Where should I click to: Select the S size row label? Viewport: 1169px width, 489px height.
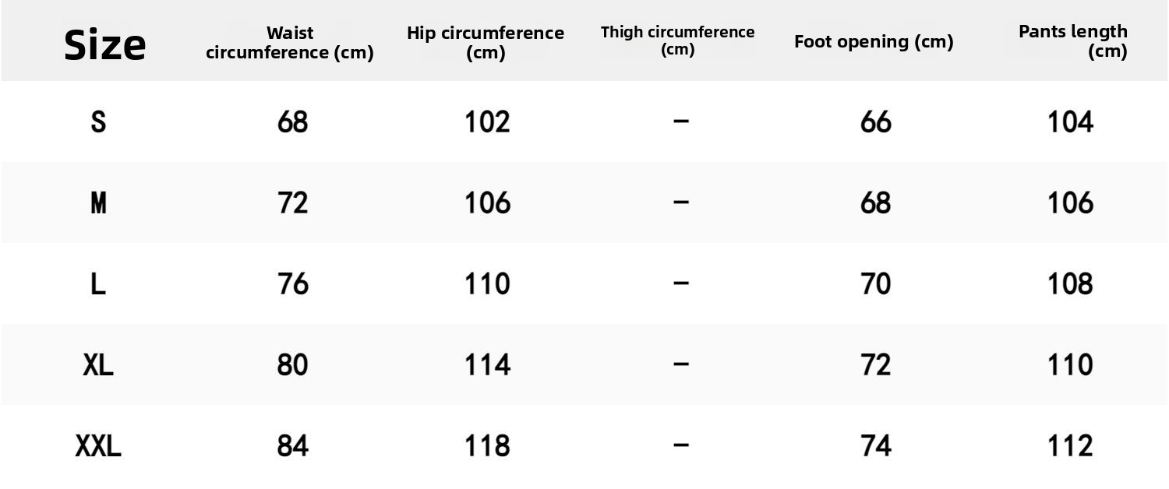click(98, 122)
